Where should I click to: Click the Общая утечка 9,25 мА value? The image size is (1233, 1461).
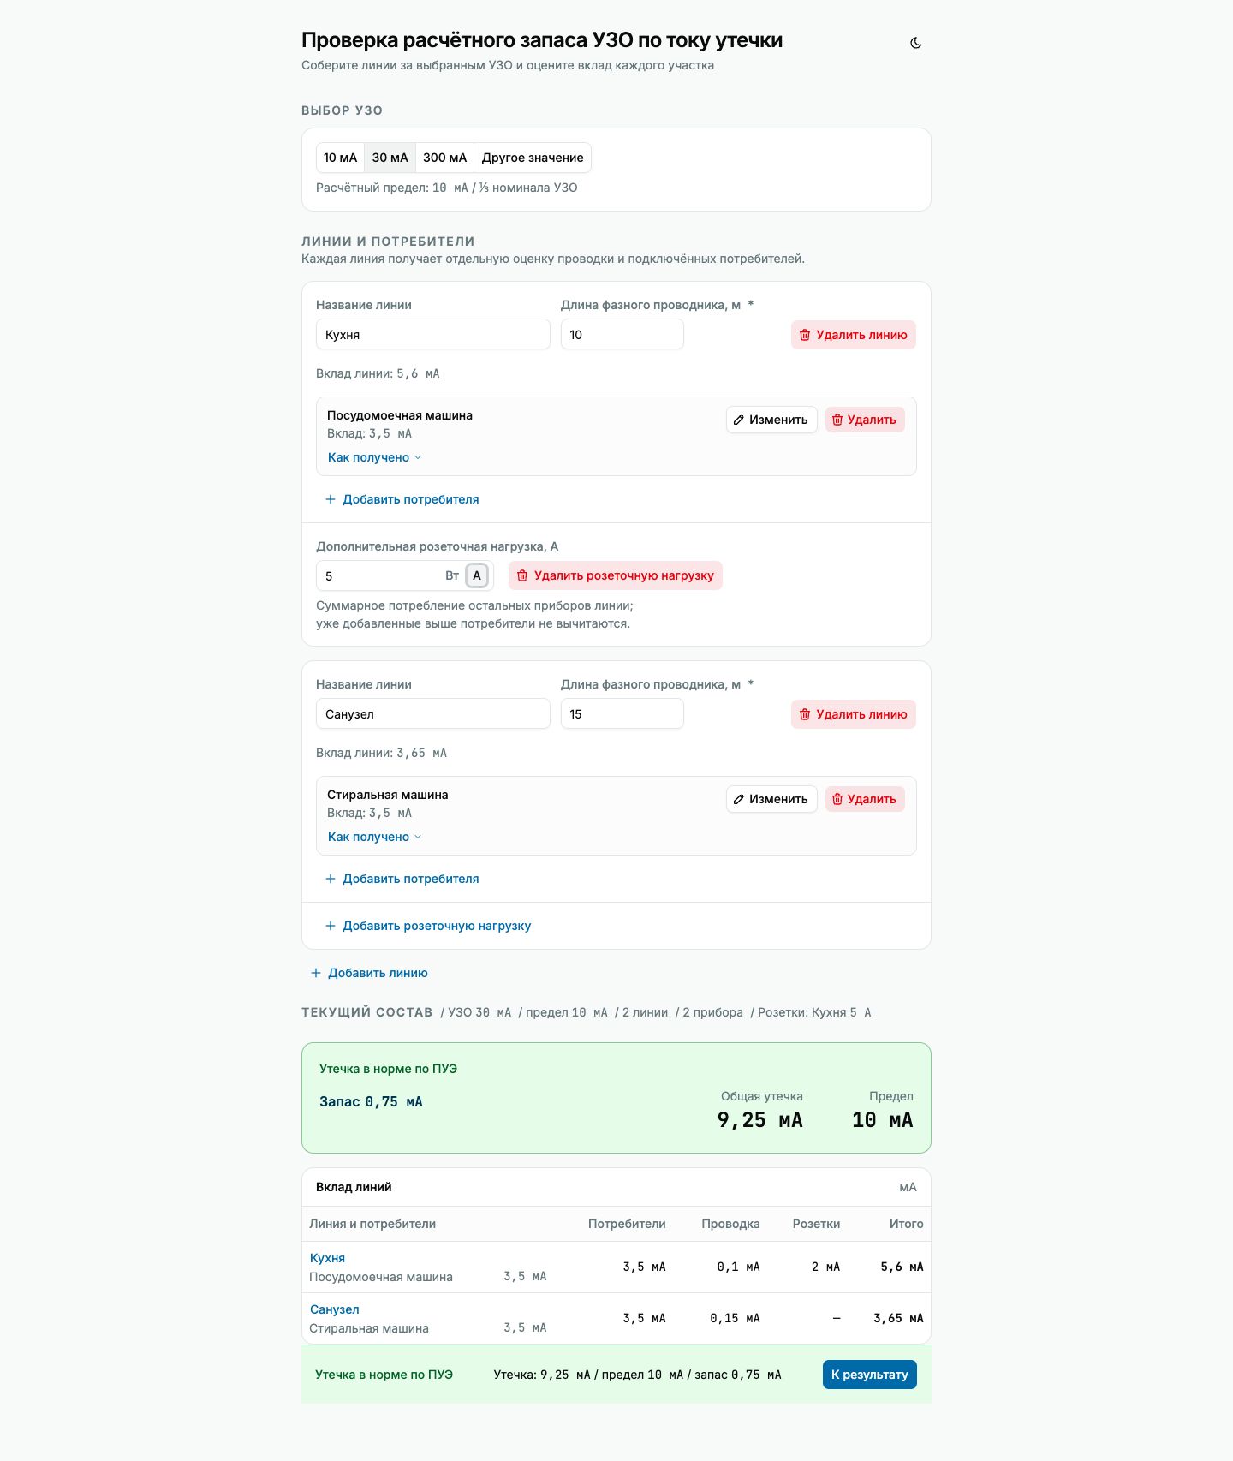tap(759, 1120)
